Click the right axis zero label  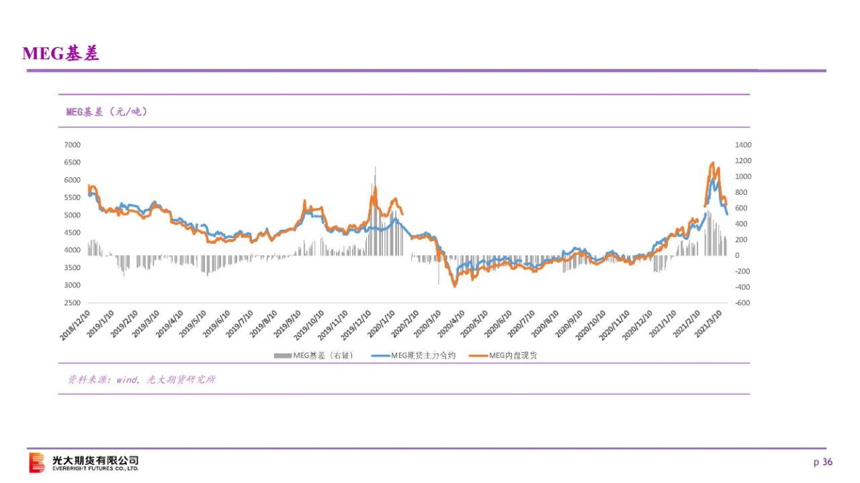click(737, 255)
